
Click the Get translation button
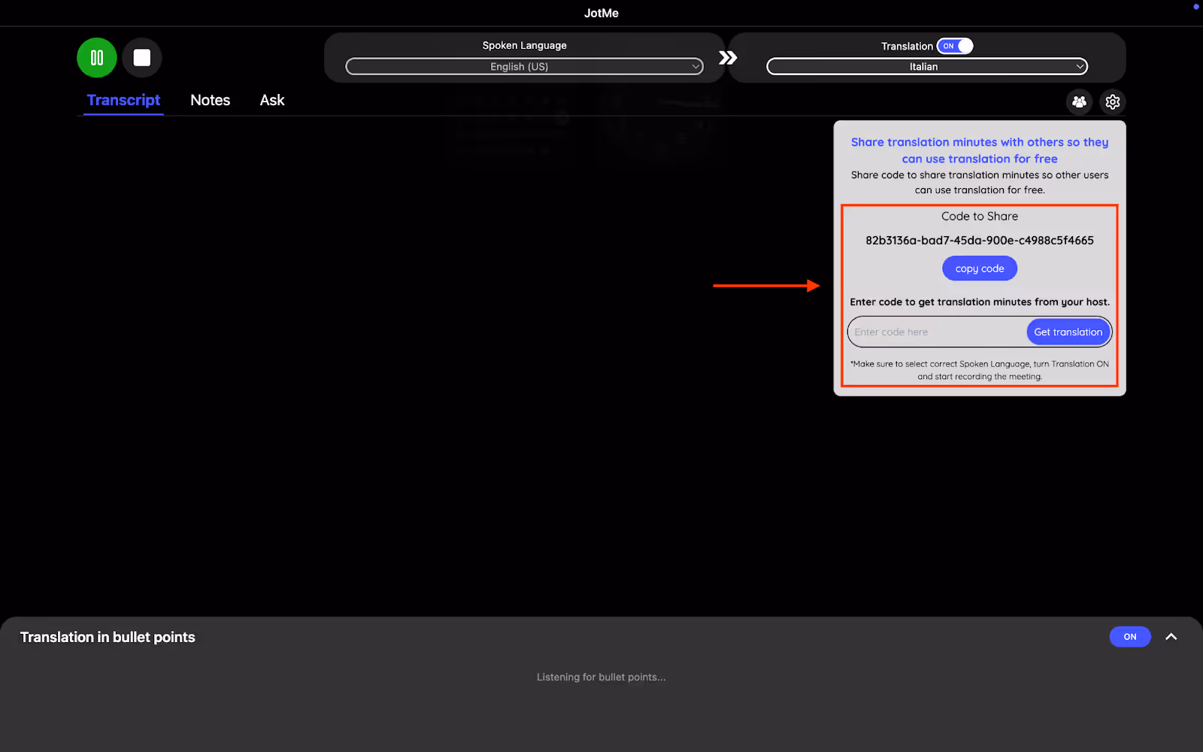pos(1068,332)
